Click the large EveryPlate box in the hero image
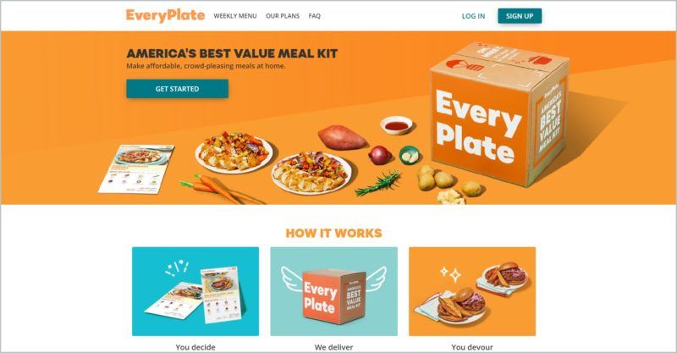 click(x=498, y=113)
